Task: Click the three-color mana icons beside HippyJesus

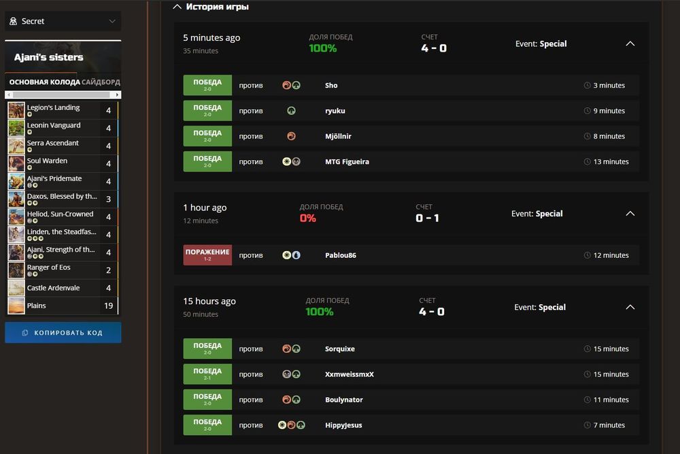Action: [291, 425]
